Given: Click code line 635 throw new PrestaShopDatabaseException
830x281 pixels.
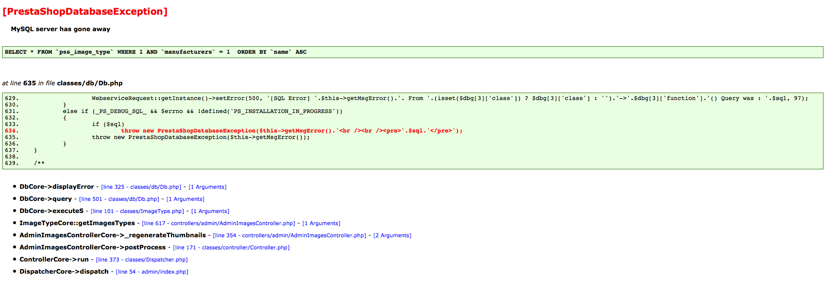Looking at the screenshot, I should click(201, 137).
